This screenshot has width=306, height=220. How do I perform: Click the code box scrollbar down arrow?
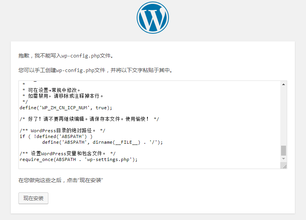283,158
